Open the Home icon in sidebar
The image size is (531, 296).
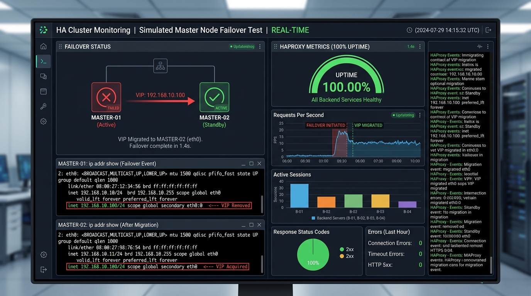pos(44,46)
